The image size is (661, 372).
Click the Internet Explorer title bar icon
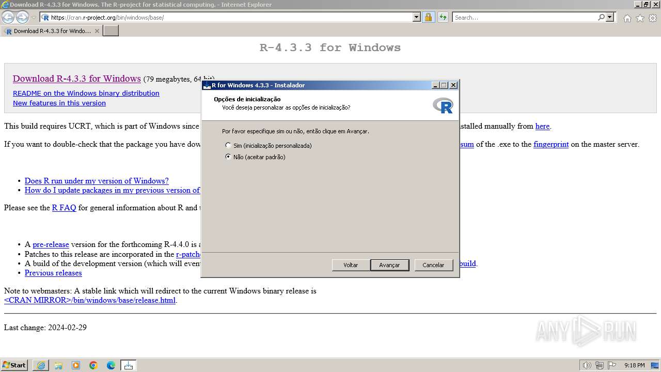(x=5, y=5)
